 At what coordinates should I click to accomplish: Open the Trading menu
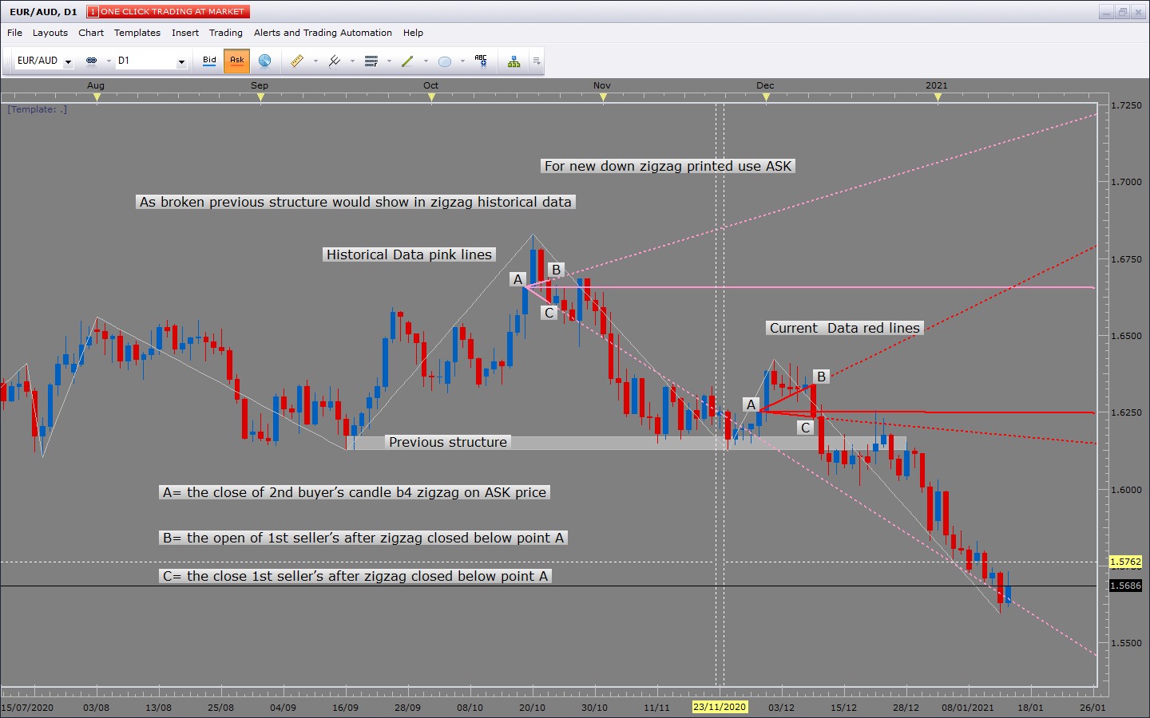tap(226, 33)
